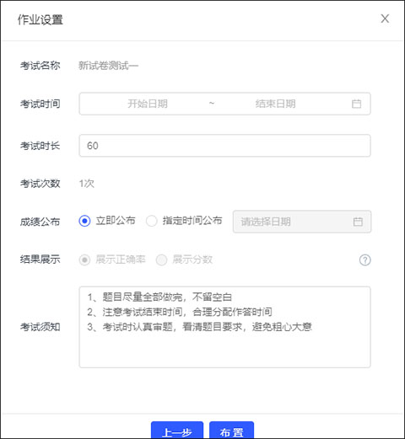Click the 考试时间 field label
405x439 pixels.
pyautogui.click(x=40, y=104)
